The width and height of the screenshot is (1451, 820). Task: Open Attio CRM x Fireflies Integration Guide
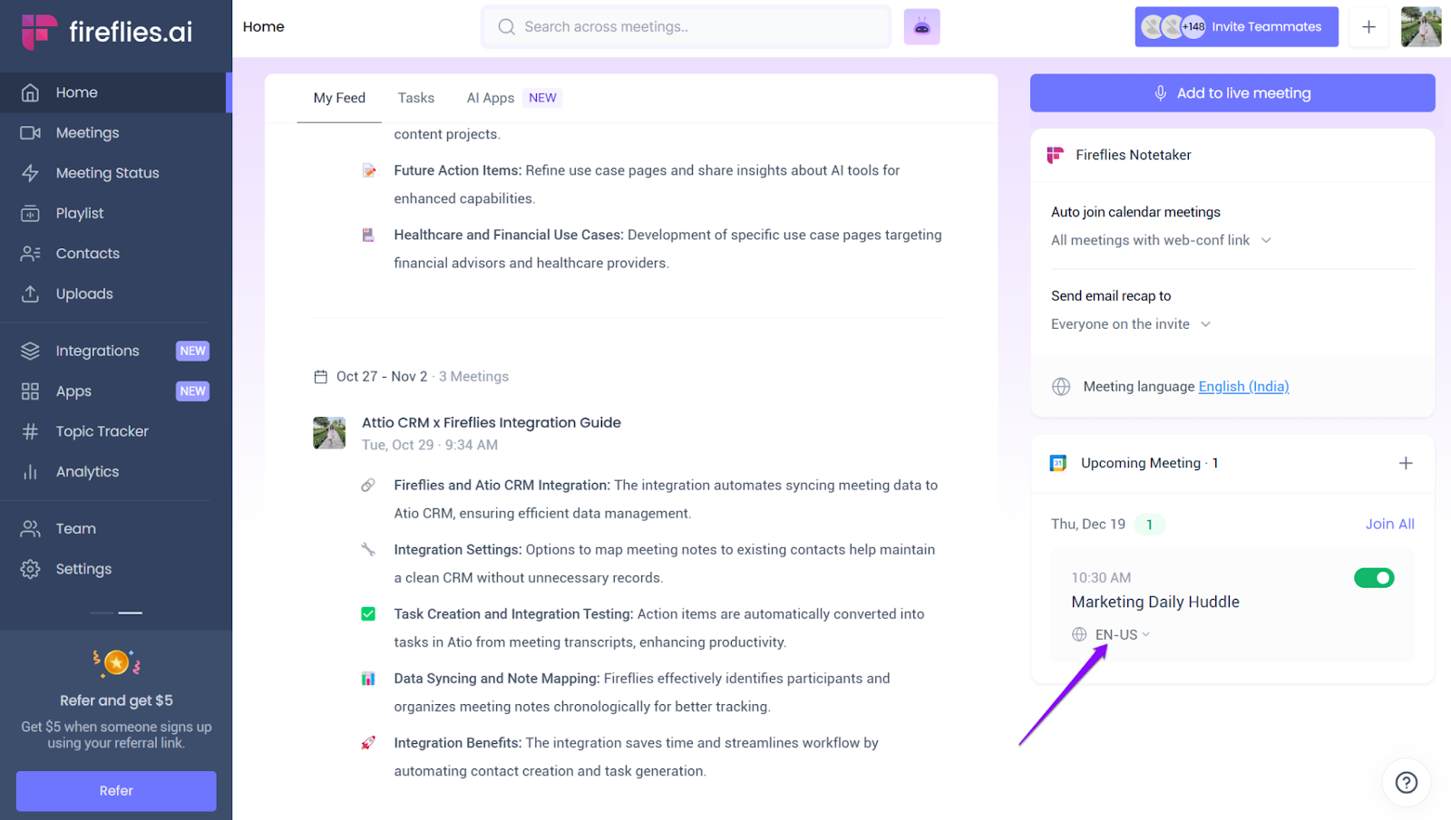491,422
